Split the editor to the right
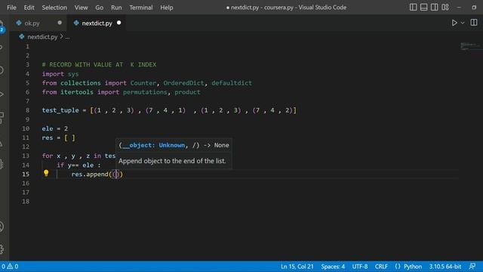This screenshot has height=272, width=483. pos(474,23)
